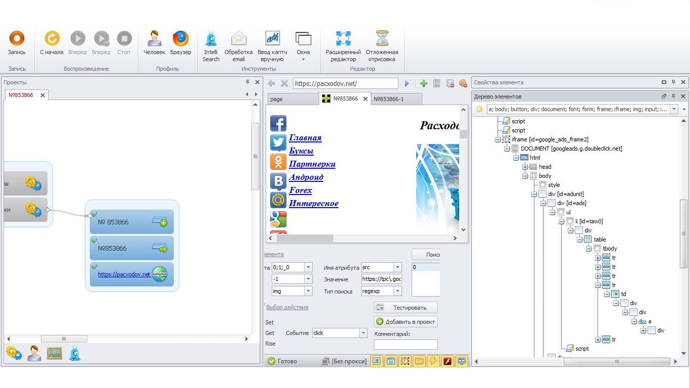Open the Партнерки link on webpage
The image size is (690, 388).
coord(312,164)
